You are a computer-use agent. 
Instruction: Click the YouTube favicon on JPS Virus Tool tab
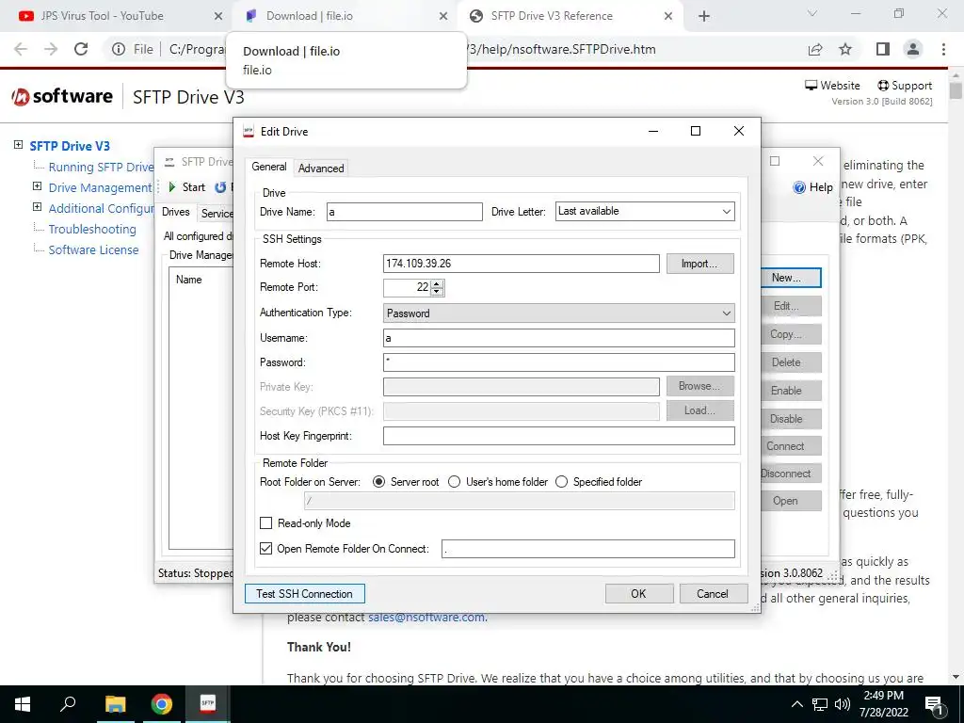tap(25, 16)
